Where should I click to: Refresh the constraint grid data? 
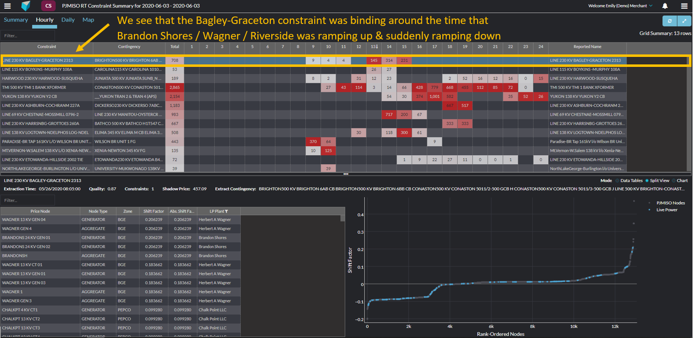pyautogui.click(x=669, y=21)
